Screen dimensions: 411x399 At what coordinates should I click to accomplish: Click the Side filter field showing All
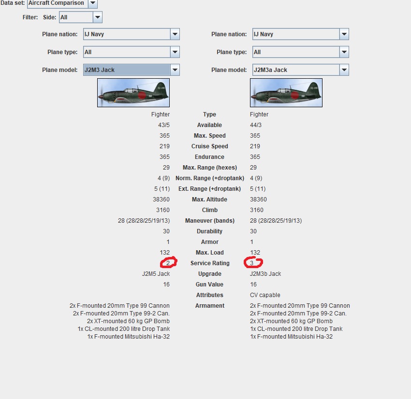point(76,17)
